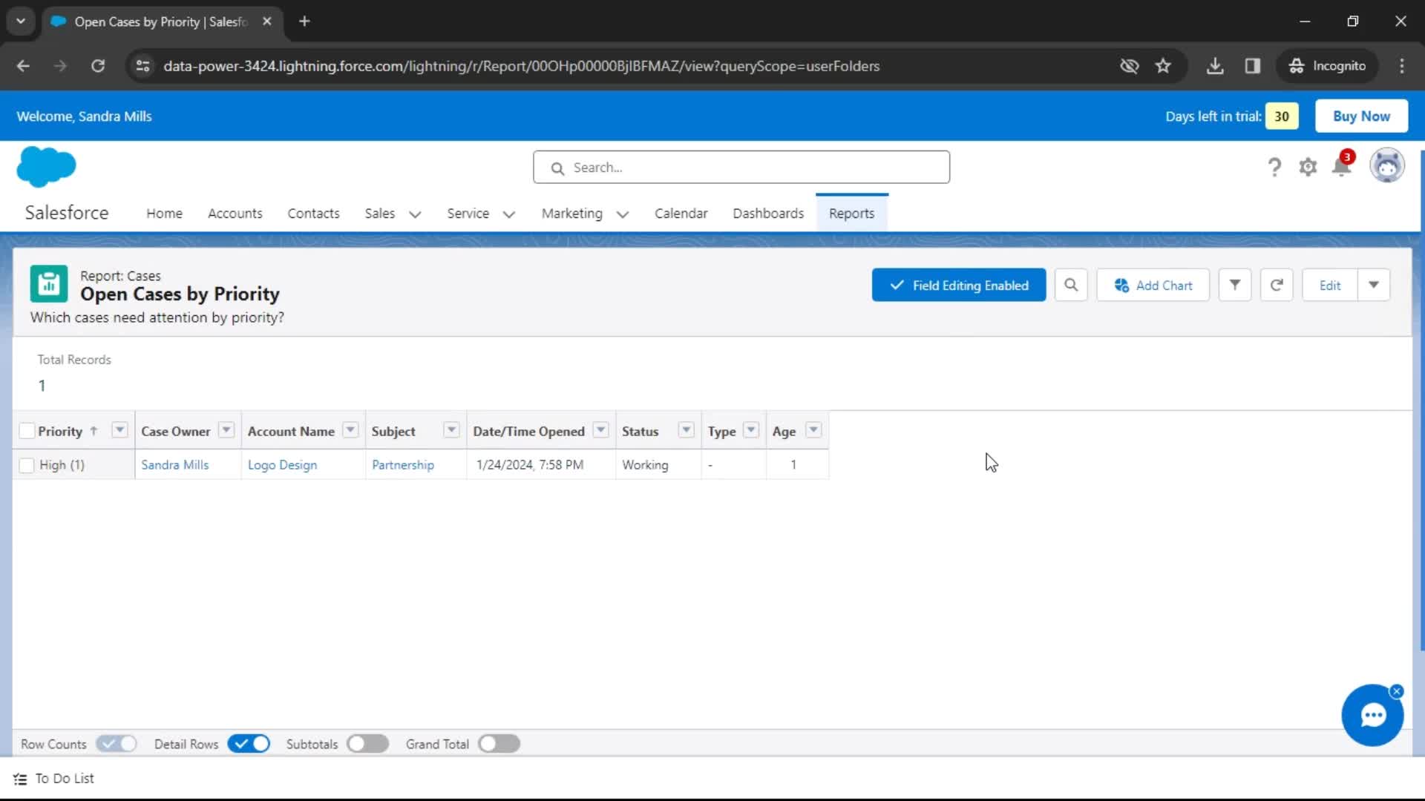Click Add Chart button

click(1153, 285)
